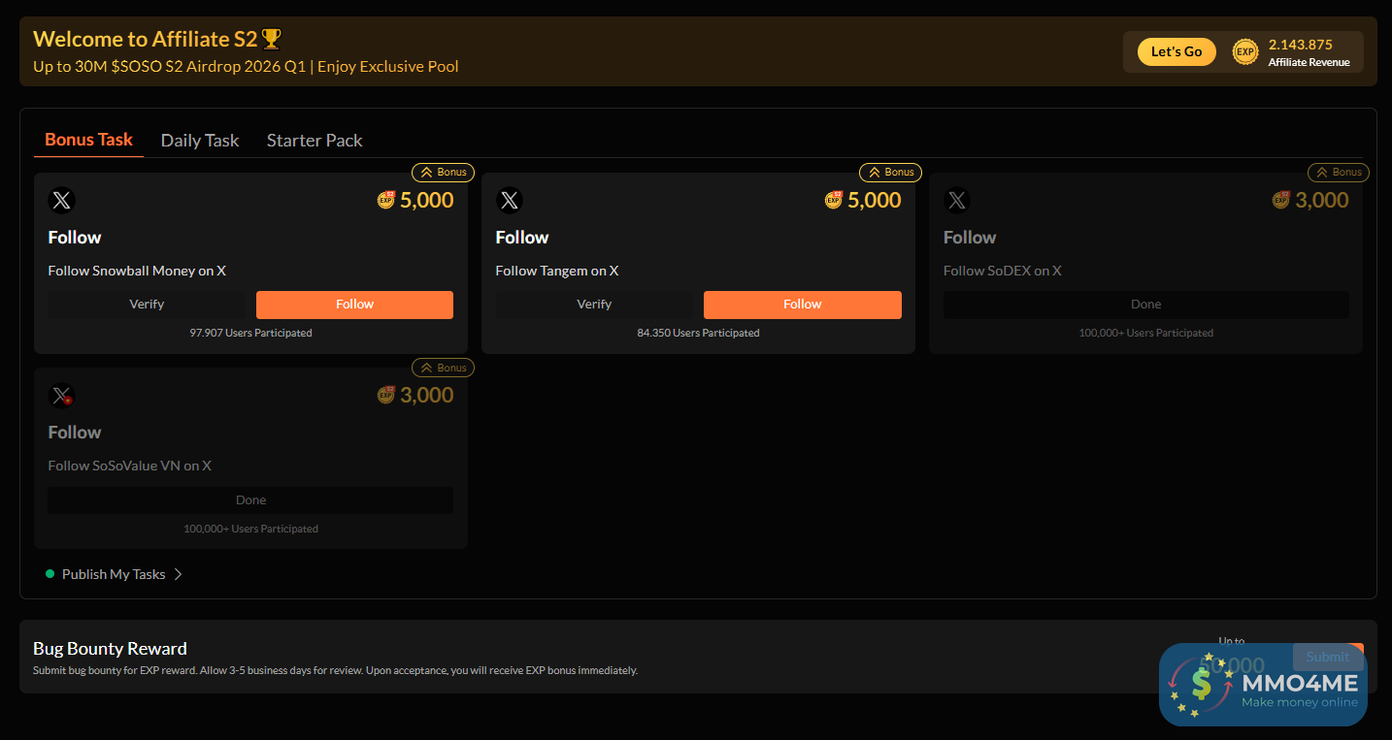Click Bonus badge on SoSoValue VN card
This screenshot has width=1392, height=740.
click(443, 369)
